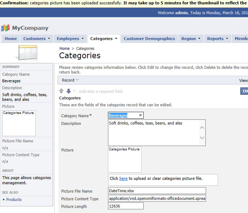
Task: Click the Picture File Name input field
Action: [157, 190]
